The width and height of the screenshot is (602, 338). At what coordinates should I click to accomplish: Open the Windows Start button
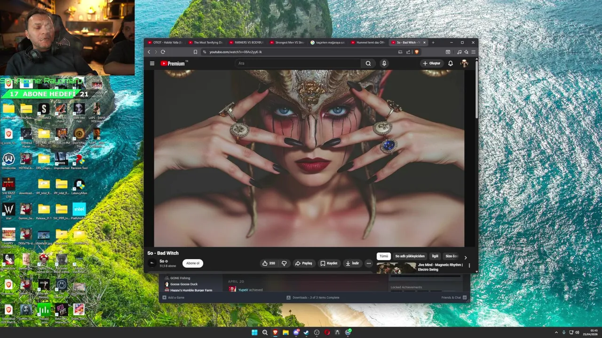[x=254, y=332]
